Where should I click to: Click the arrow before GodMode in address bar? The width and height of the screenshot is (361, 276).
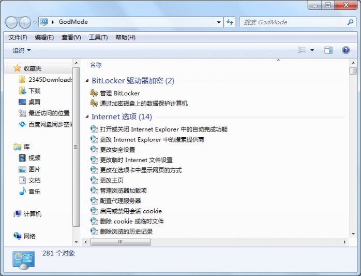53,22
